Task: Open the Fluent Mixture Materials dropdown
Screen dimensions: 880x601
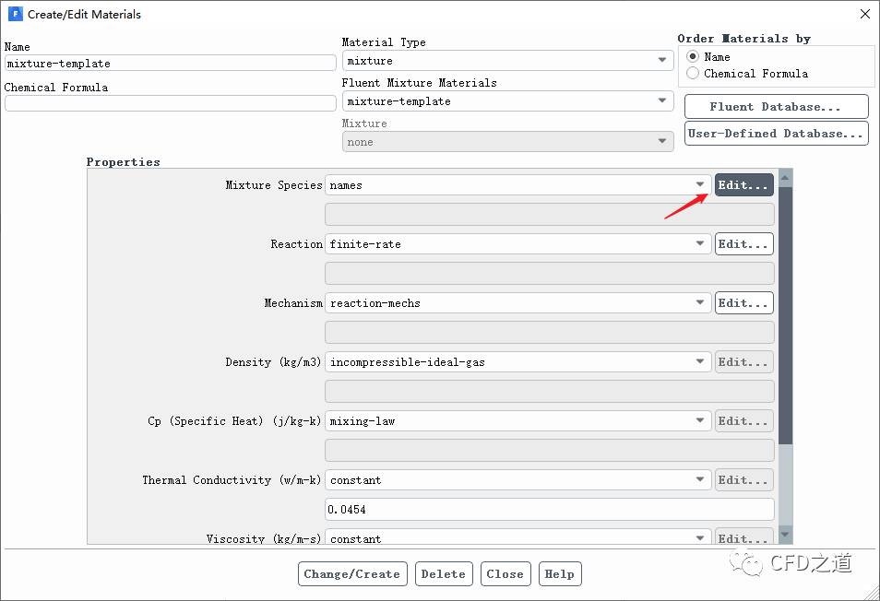Action: tap(507, 101)
